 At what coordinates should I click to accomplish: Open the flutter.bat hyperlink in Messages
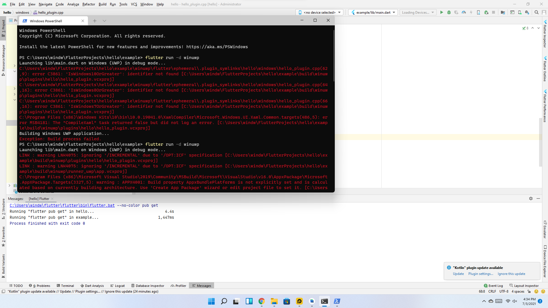click(x=62, y=205)
